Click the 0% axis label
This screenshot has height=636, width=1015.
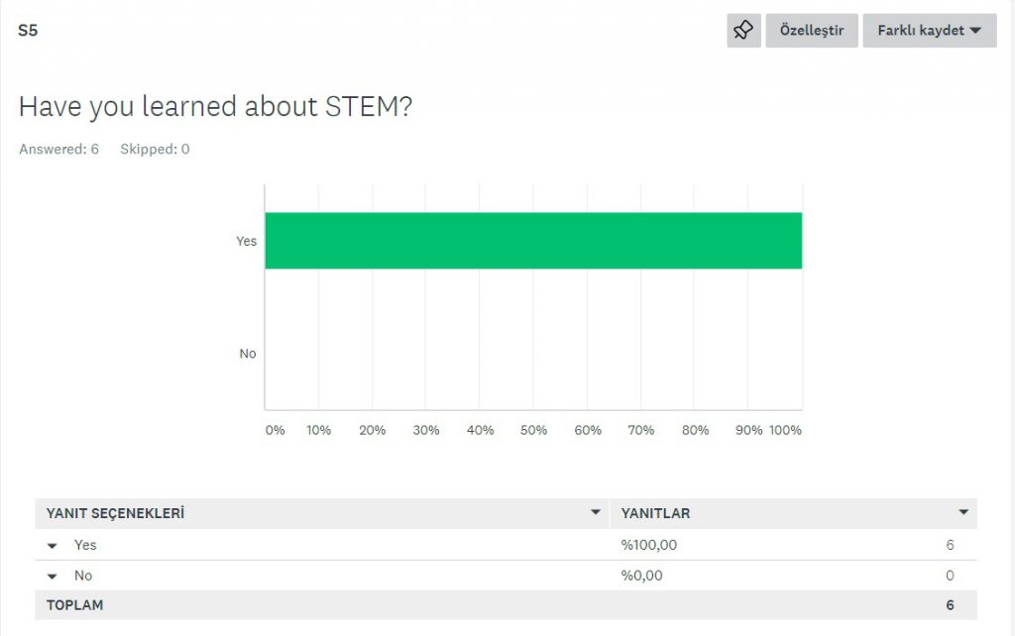point(275,430)
